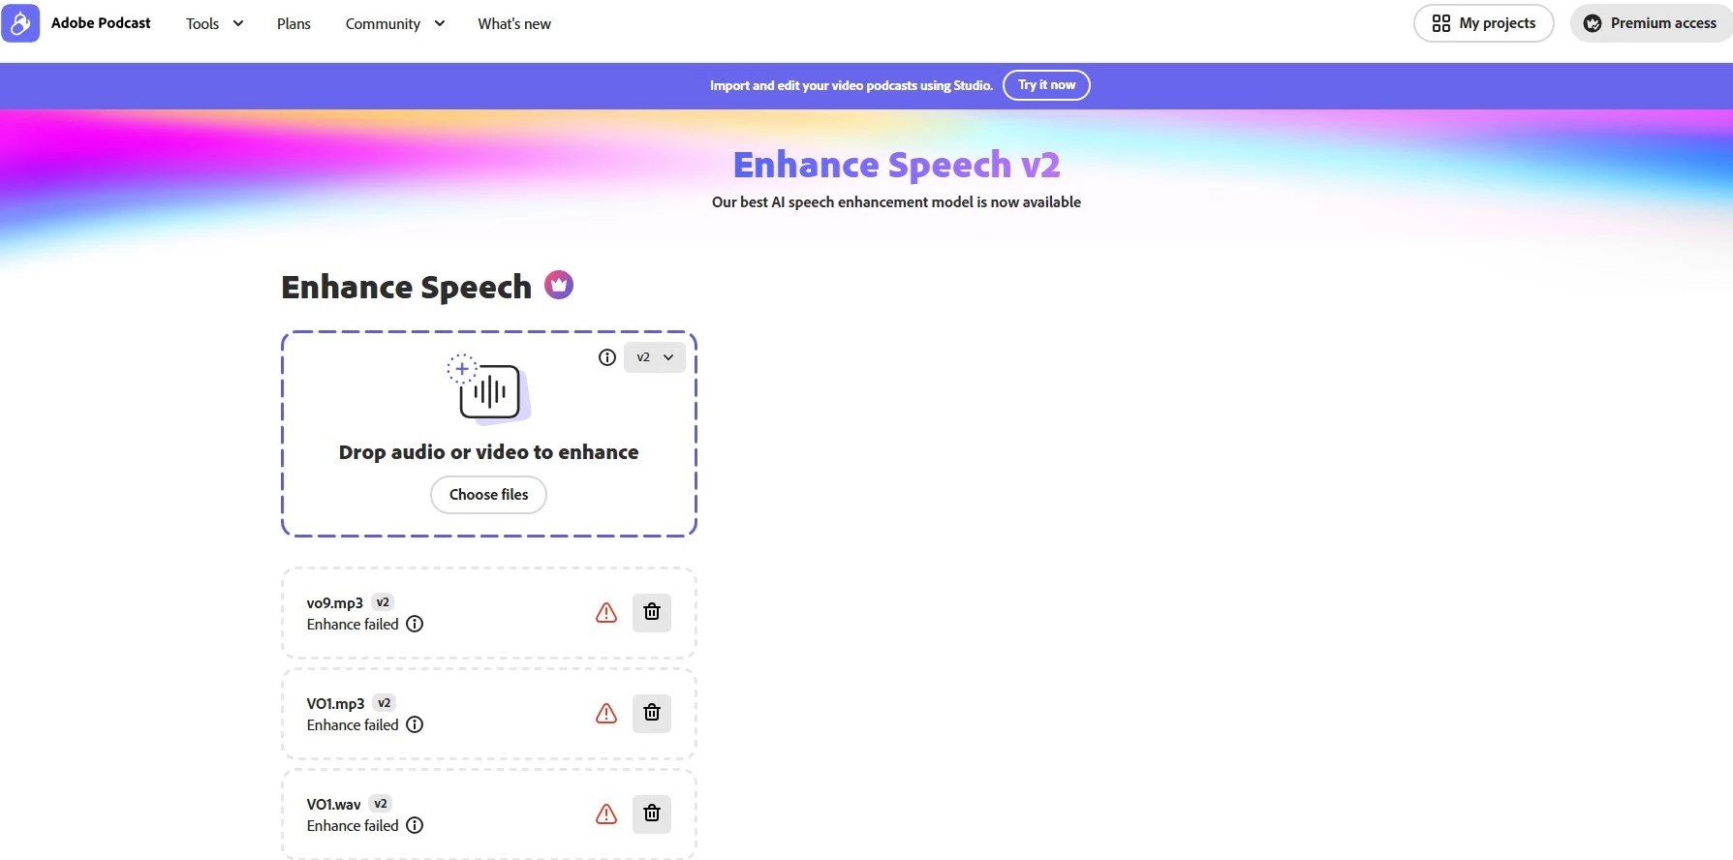Go to the Plans page
The width and height of the screenshot is (1733, 860).
pyautogui.click(x=294, y=23)
